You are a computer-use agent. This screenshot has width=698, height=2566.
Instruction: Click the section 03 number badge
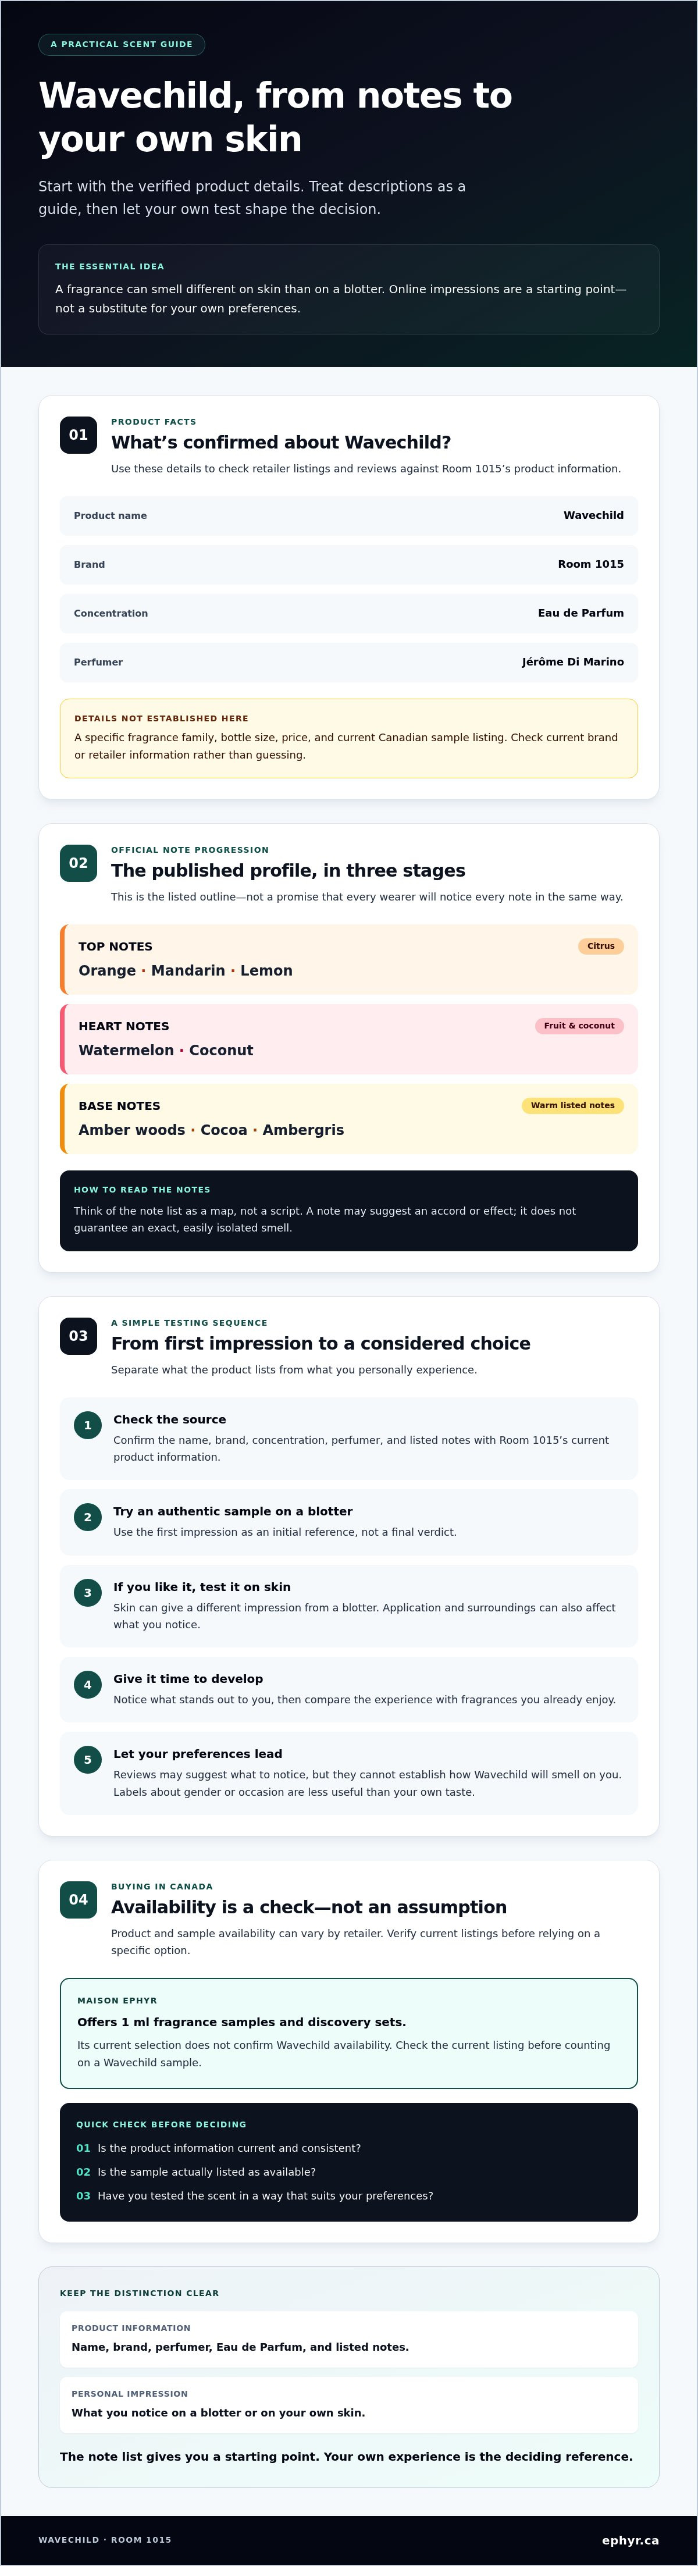coord(79,1336)
